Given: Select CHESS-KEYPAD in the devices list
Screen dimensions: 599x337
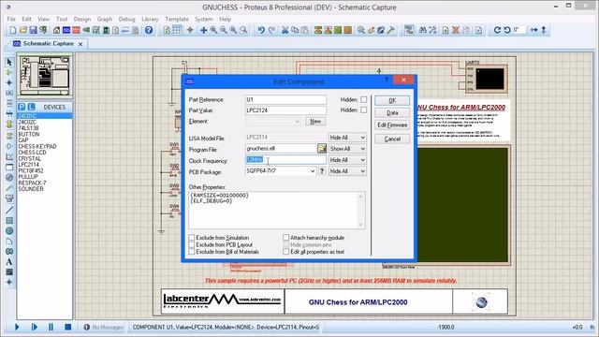Looking at the screenshot, I should (x=37, y=146).
